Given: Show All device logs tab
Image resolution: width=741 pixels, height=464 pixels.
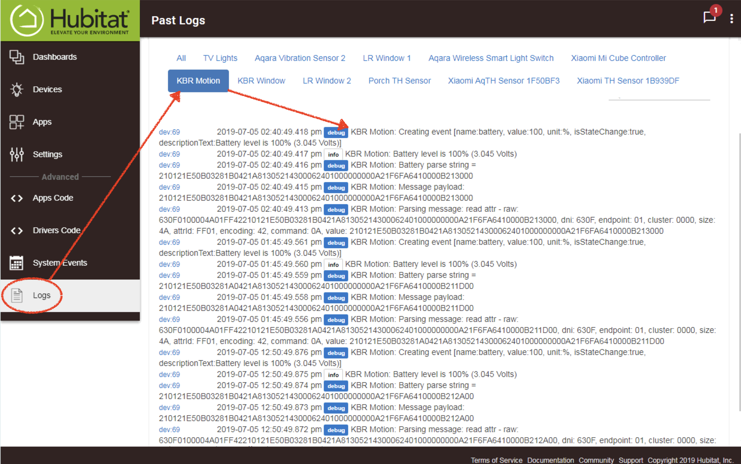Looking at the screenshot, I should click(181, 58).
